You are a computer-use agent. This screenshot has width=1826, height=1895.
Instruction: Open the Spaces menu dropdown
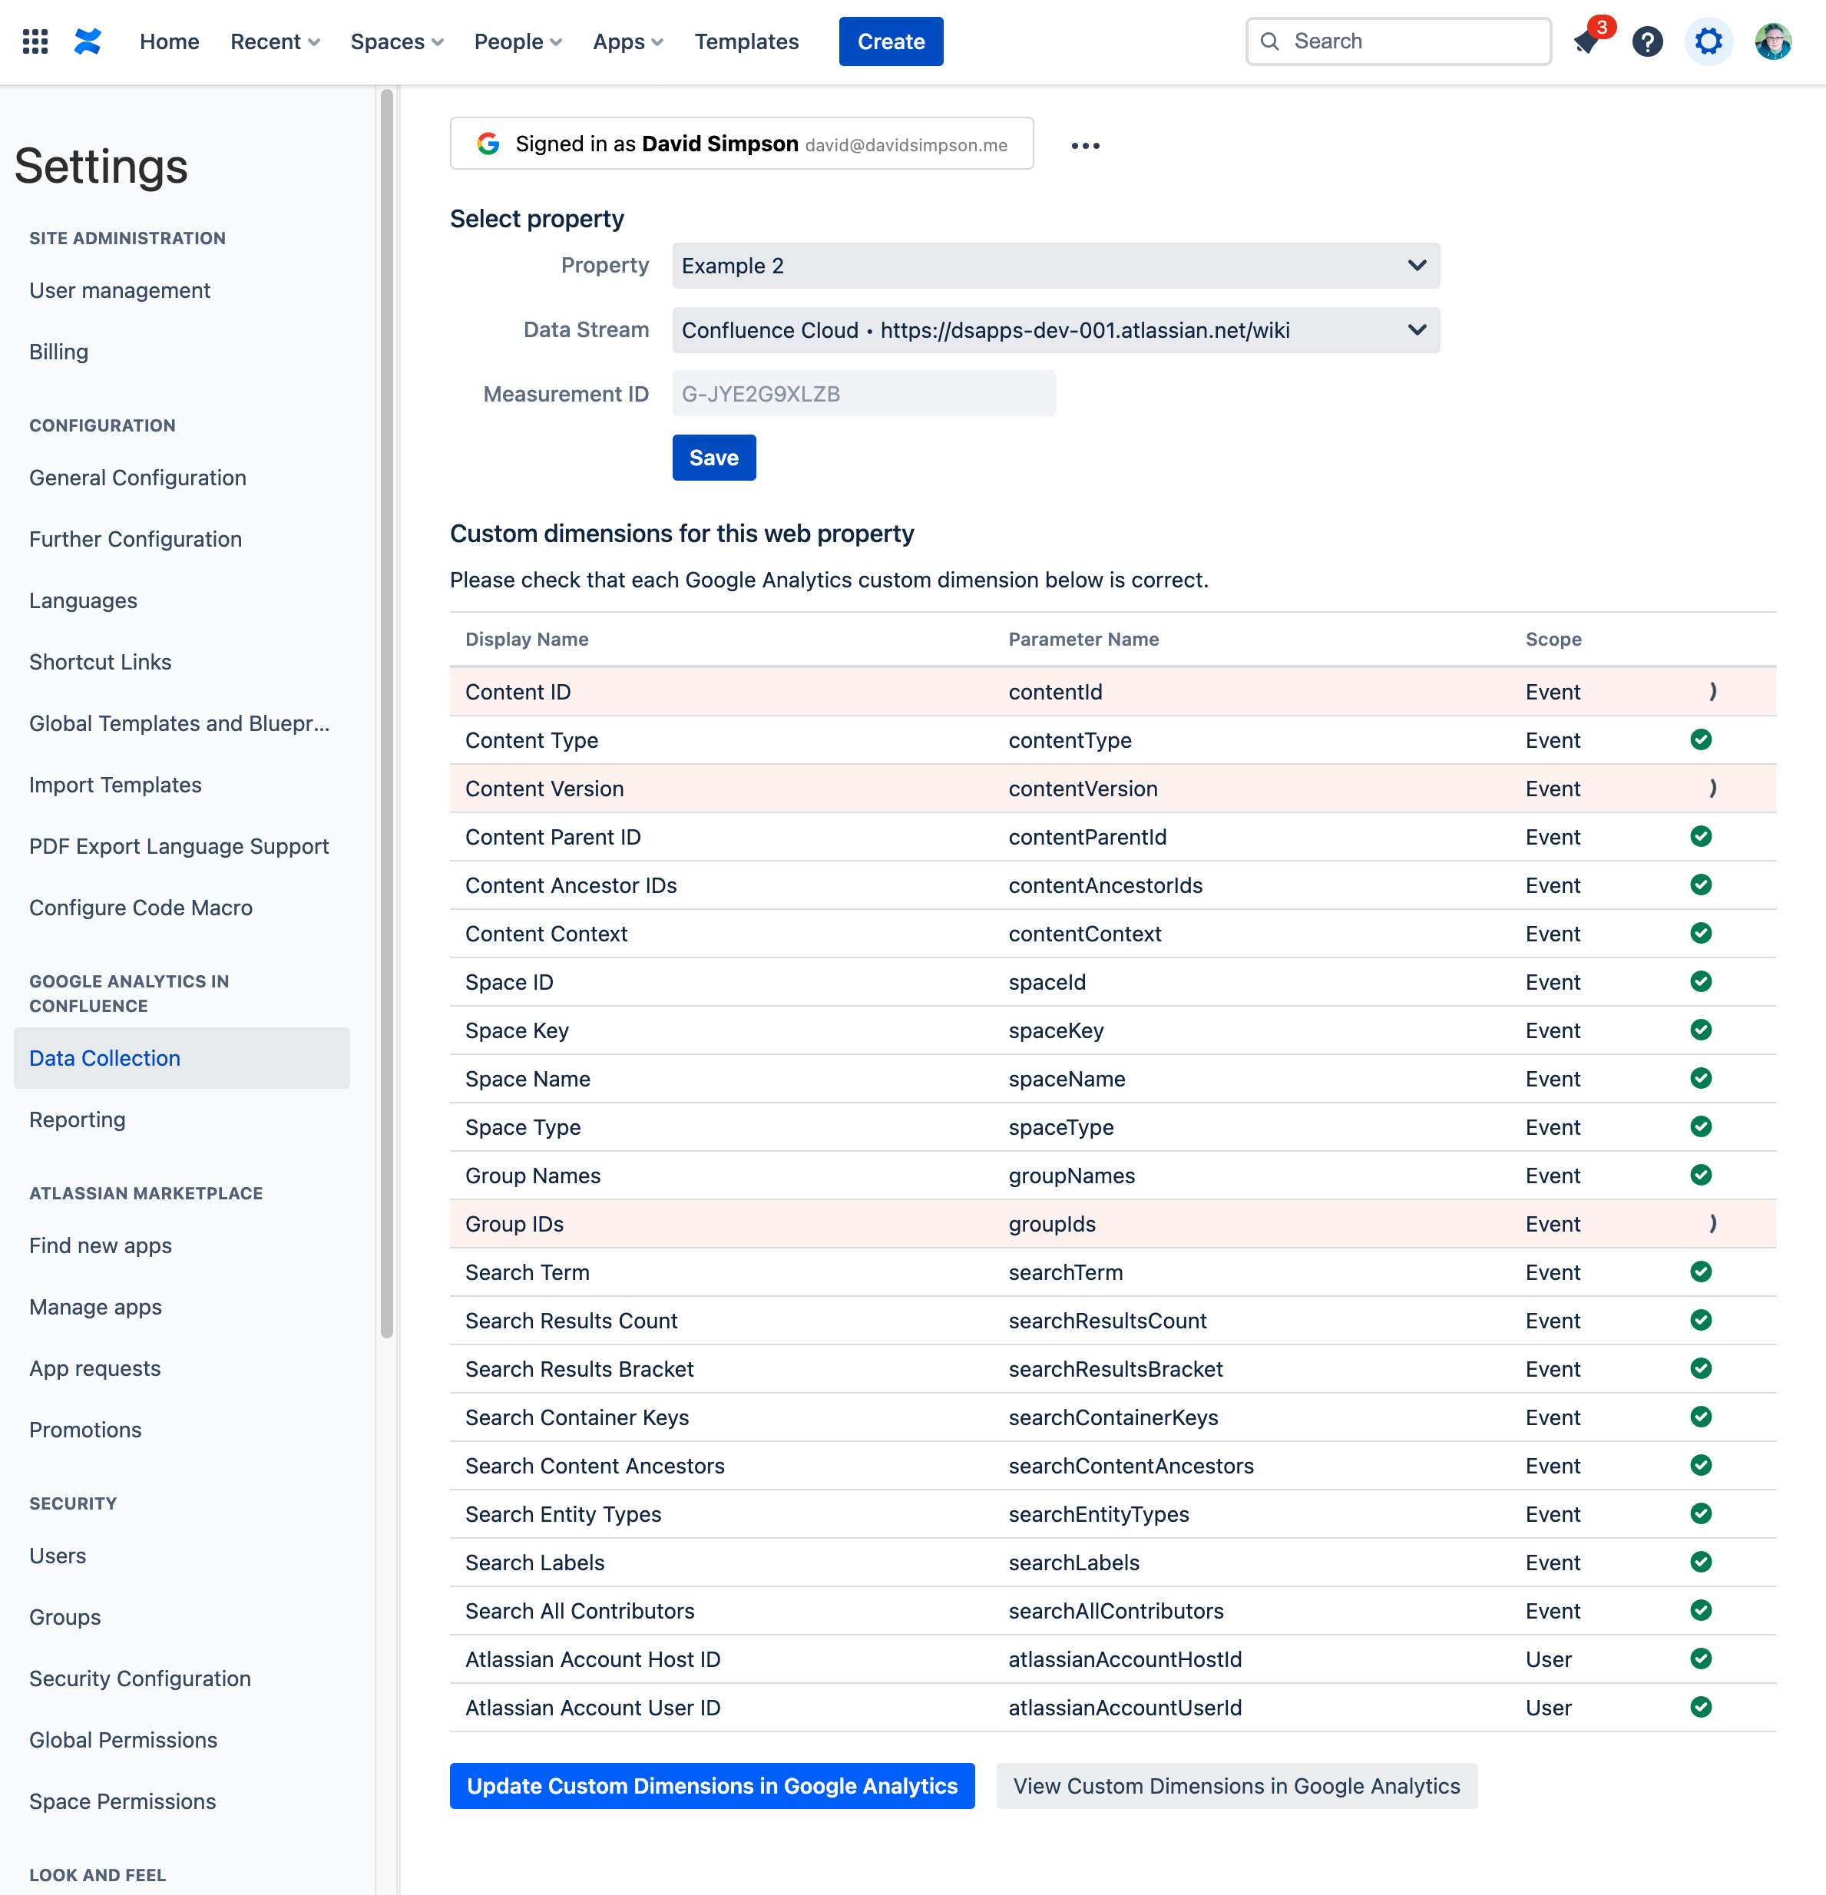396,41
